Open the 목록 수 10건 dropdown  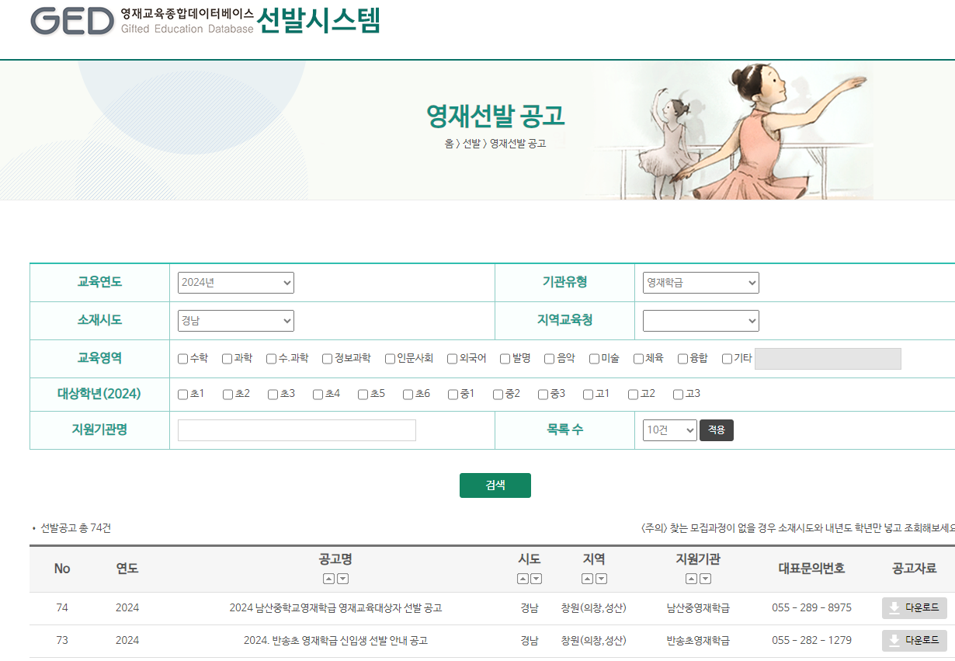point(670,430)
